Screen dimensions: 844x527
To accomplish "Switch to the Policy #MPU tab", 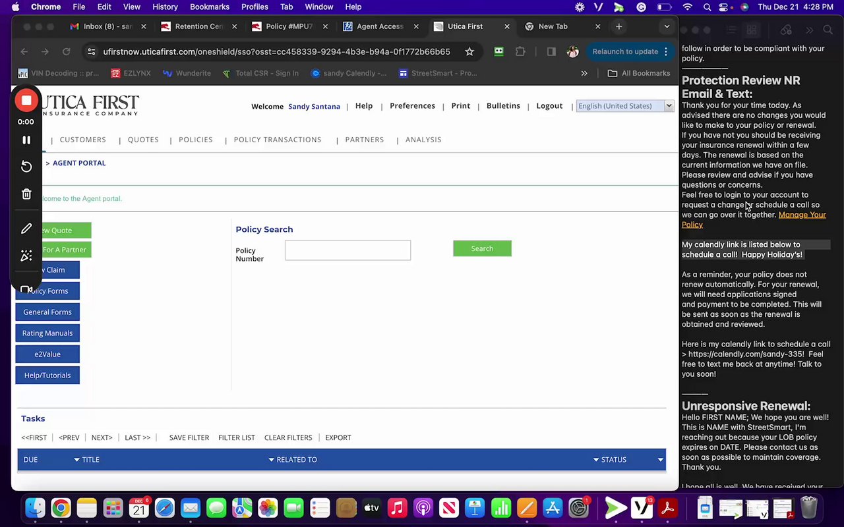I will click(x=289, y=26).
